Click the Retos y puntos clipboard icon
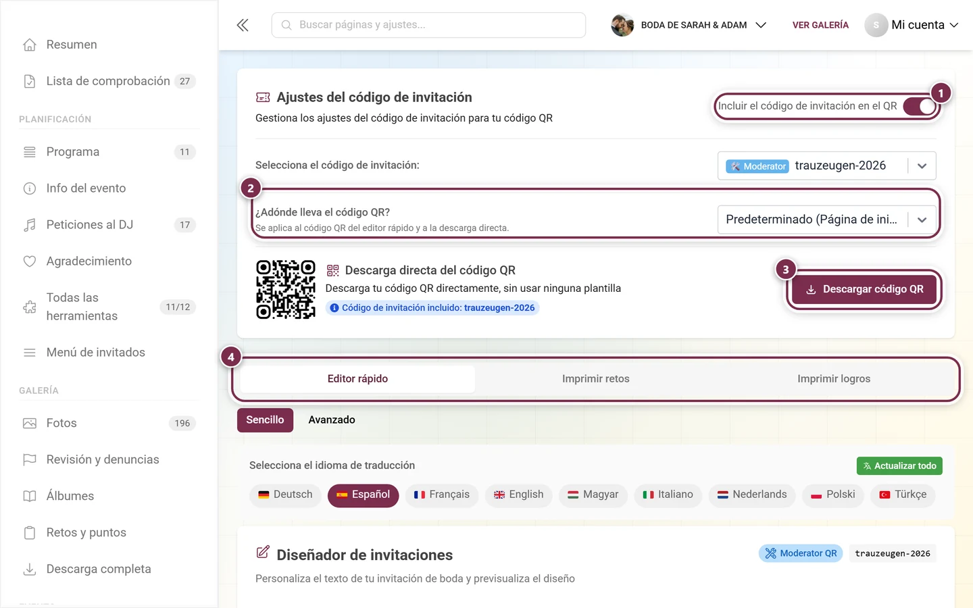Viewport: 973px width, 608px height. coord(30,533)
